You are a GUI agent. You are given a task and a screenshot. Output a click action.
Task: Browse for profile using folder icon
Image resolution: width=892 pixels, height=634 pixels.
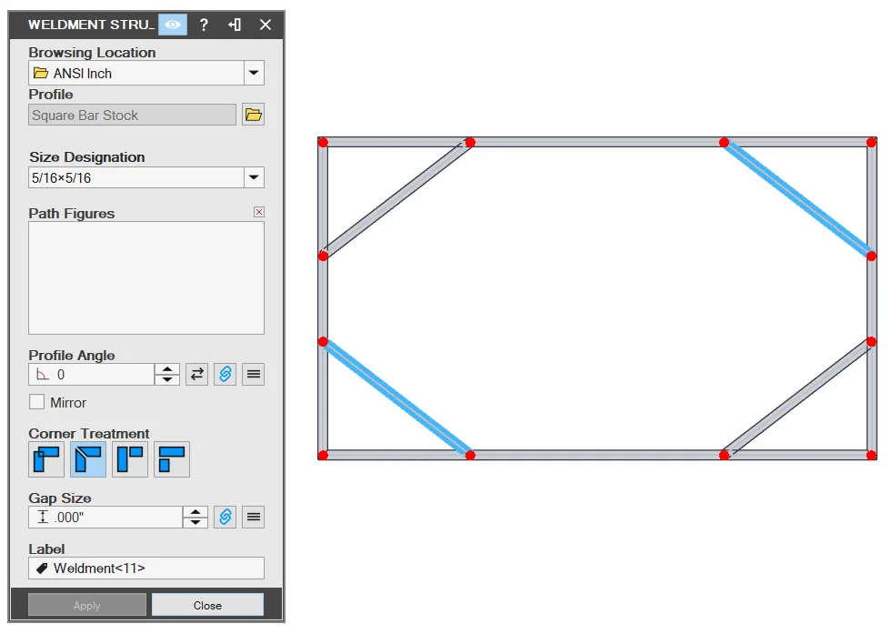click(253, 115)
